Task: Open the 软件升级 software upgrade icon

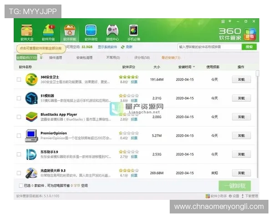Action: coord(48,33)
